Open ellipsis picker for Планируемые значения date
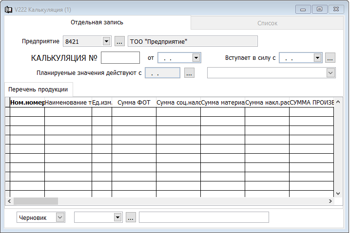350x233 pixels. point(189,73)
